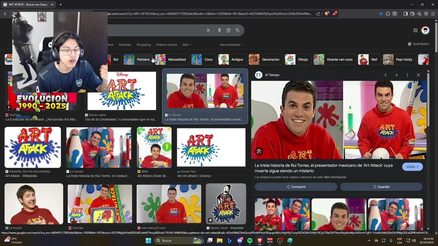Close the El Tiempo image preview panel
Viewport: 438px width, 246px height.
point(418,75)
